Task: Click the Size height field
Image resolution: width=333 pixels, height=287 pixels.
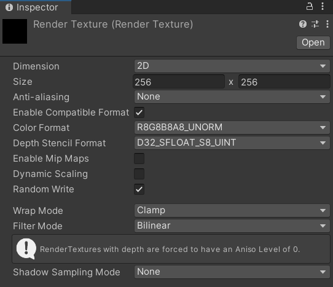Action: pos(284,82)
